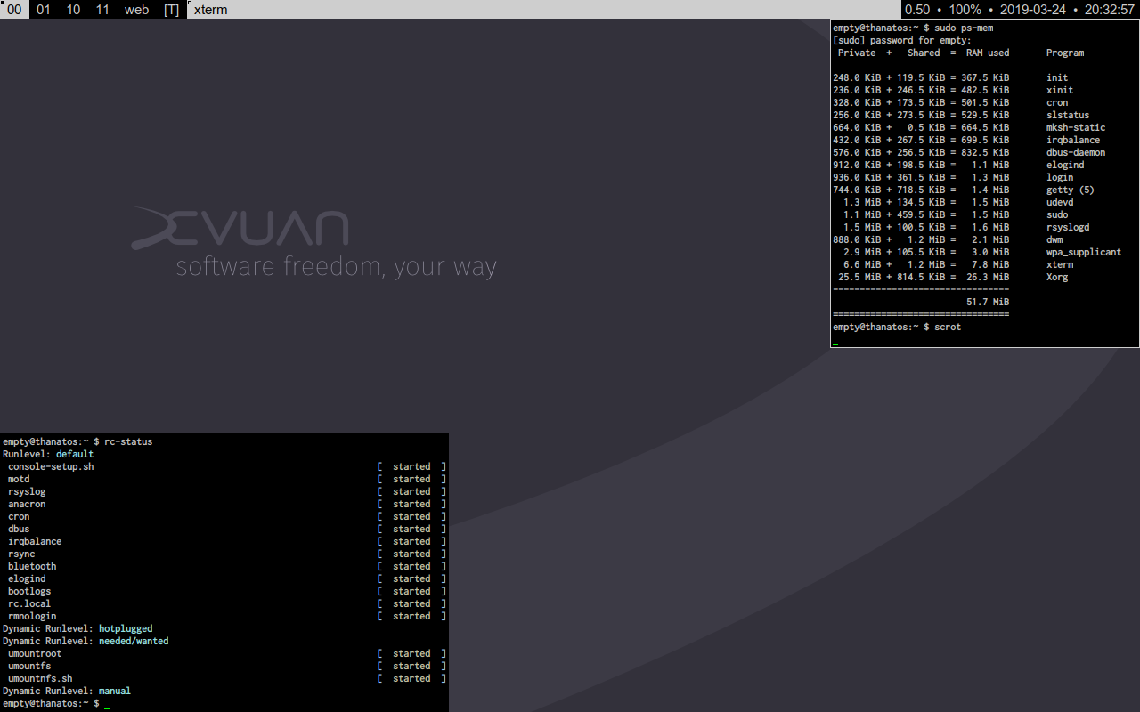The image size is (1140, 712).
Task: Click the 'Runlevel: default' line
Action: [48, 454]
